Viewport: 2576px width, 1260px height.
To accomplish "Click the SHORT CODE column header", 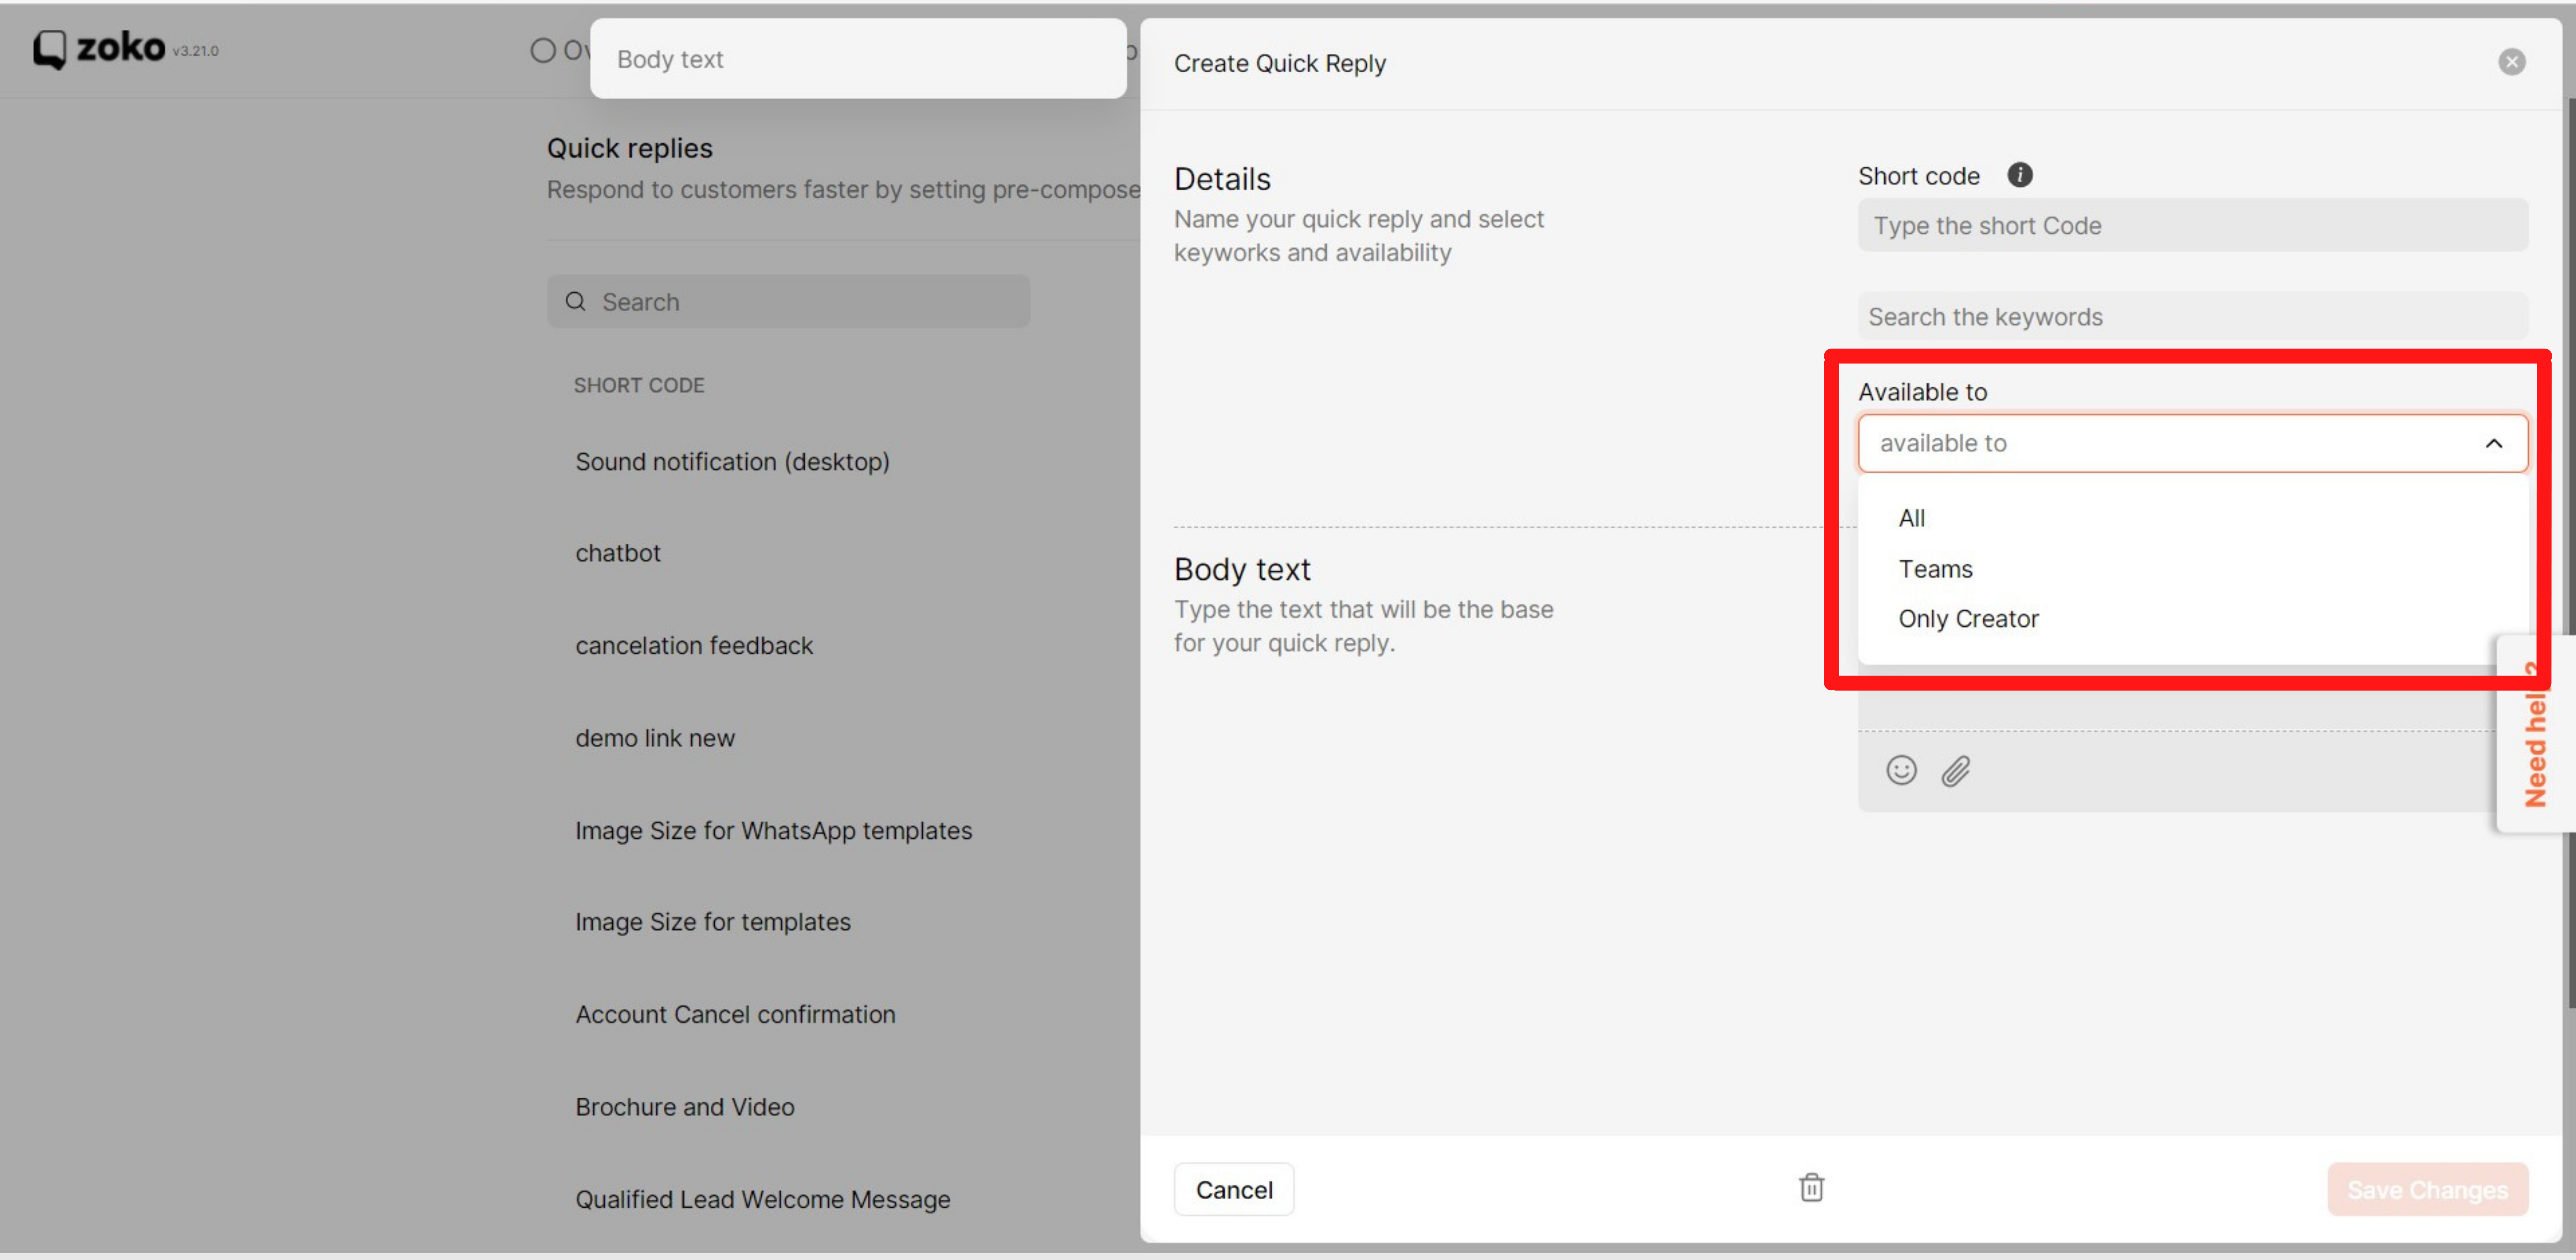I will click(639, 385).
